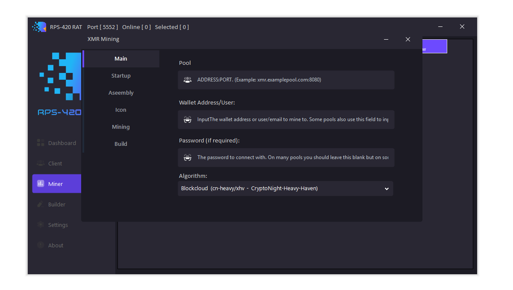Switch to the Startup tab

121,75
